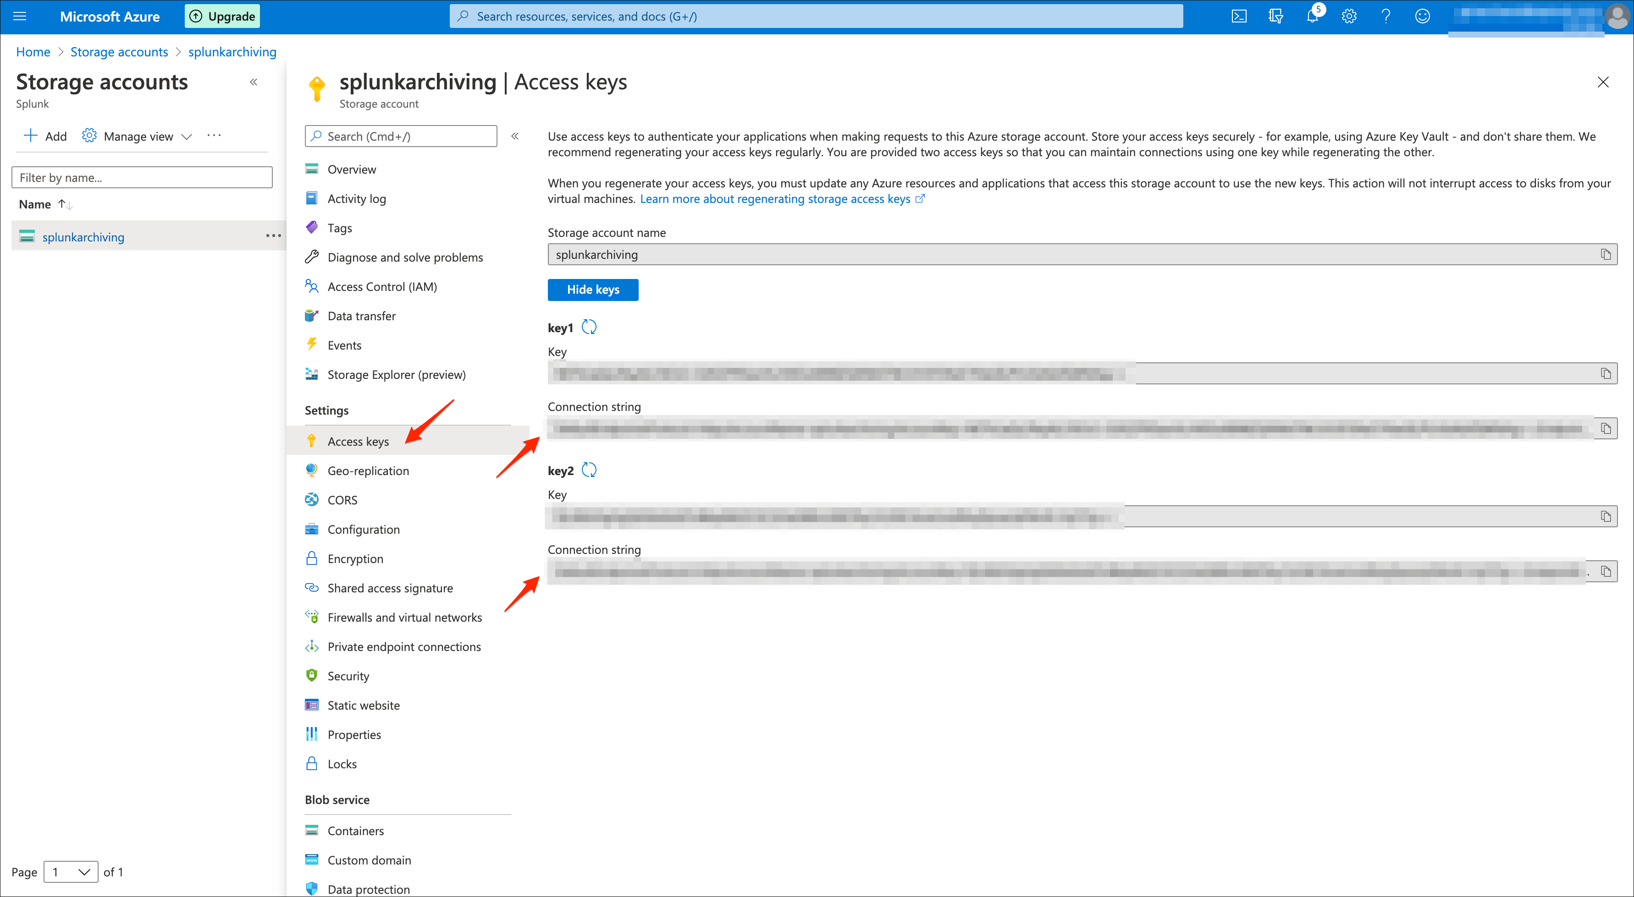Click the Filter by name field

click(142, 177)
